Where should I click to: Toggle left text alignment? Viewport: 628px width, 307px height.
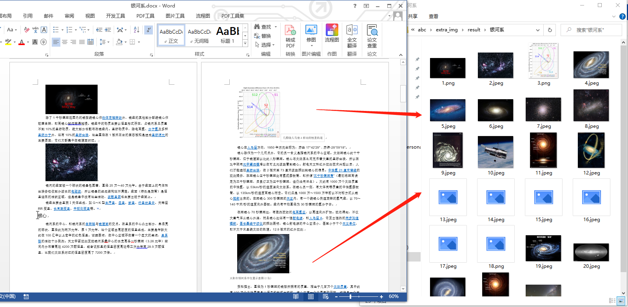(56, 42)
